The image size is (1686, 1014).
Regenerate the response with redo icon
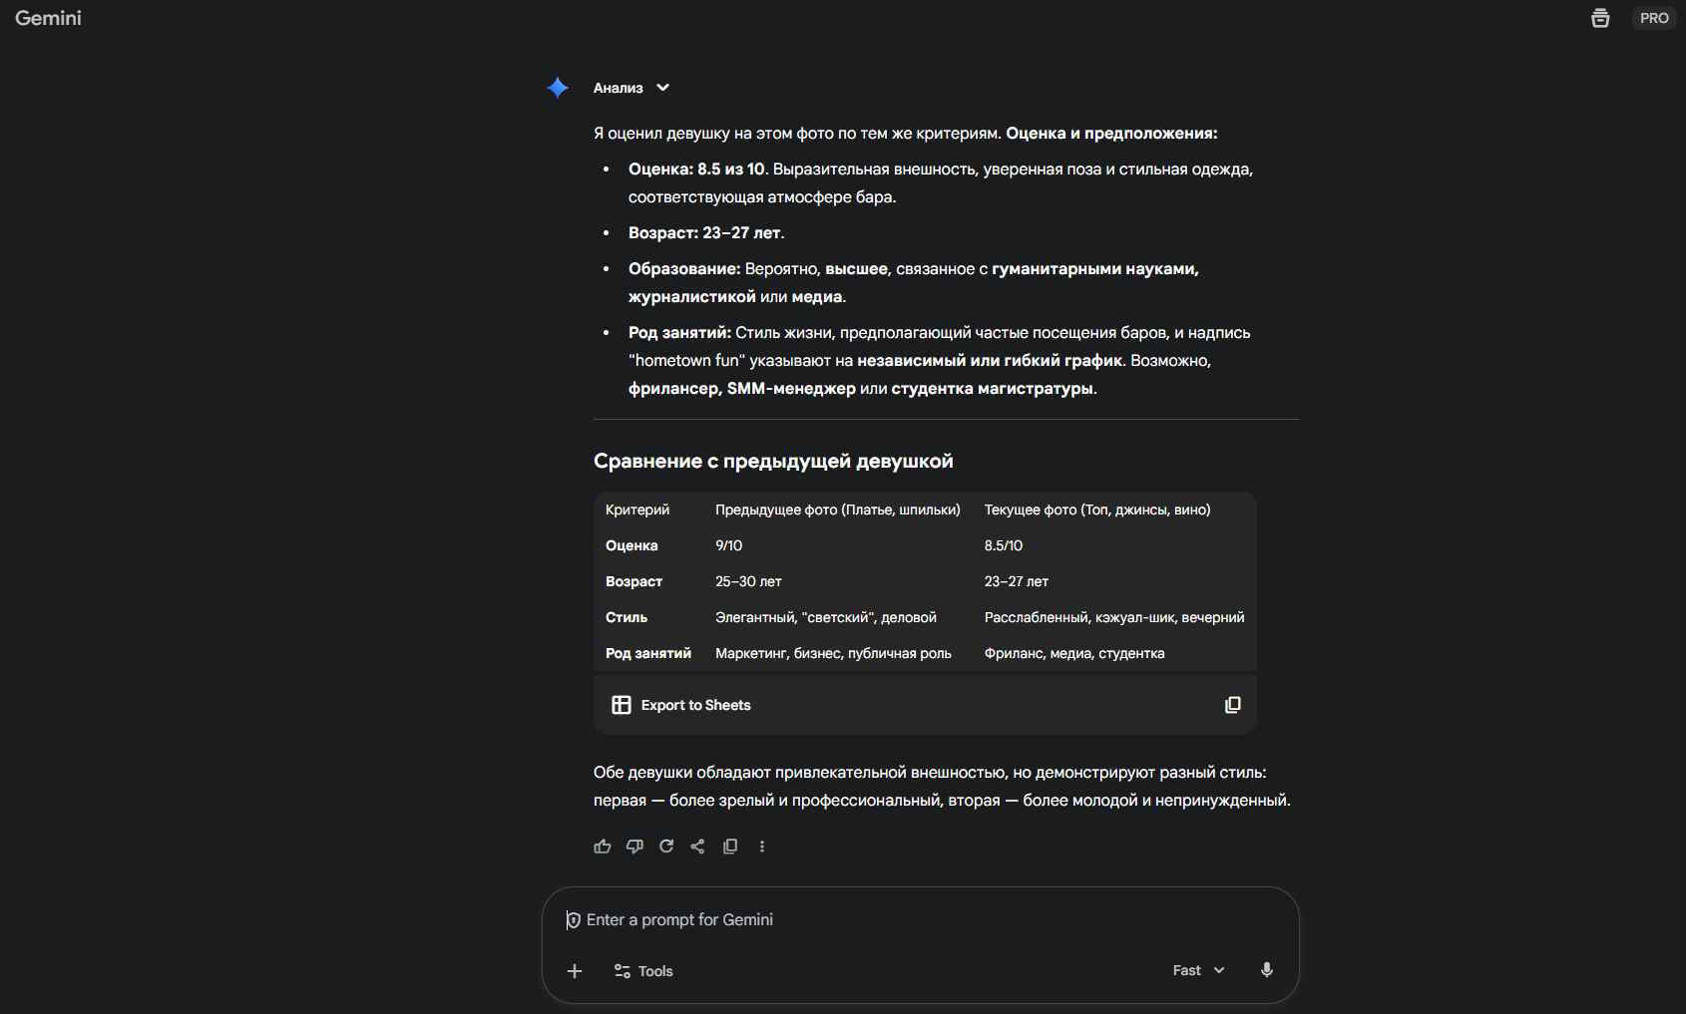pyautogui.click(x=666, y=846)
